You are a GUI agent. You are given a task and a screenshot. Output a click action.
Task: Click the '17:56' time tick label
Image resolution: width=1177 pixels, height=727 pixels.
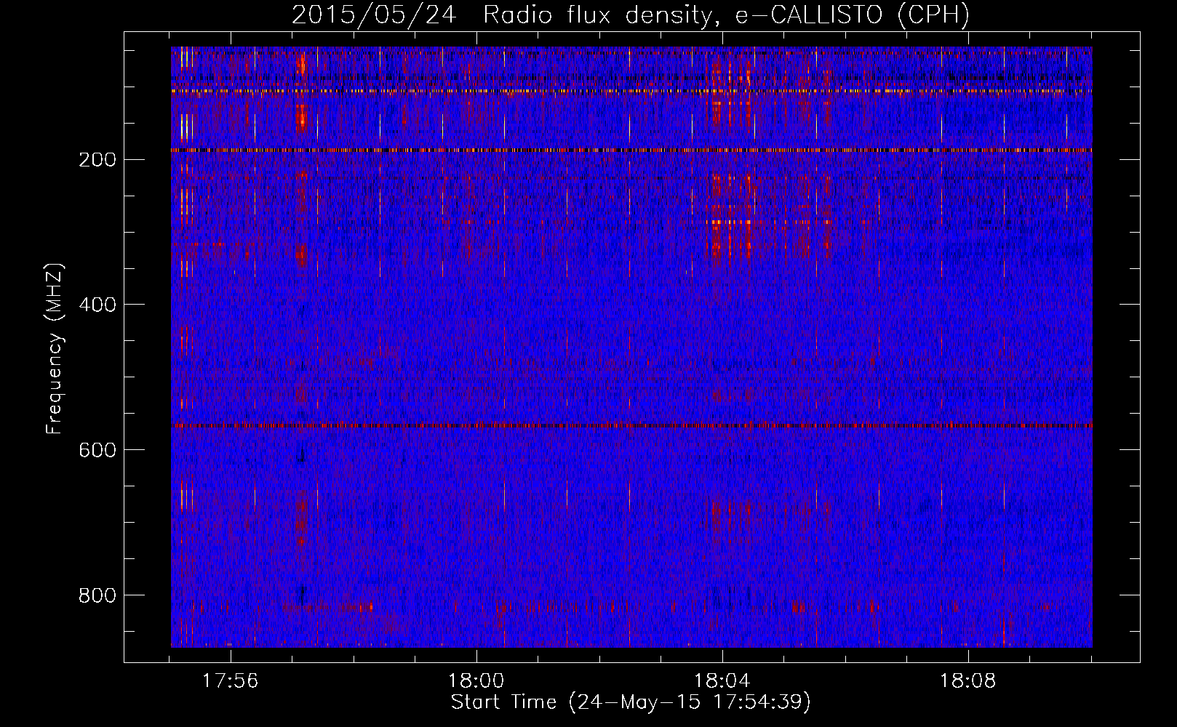coord(230,681)
